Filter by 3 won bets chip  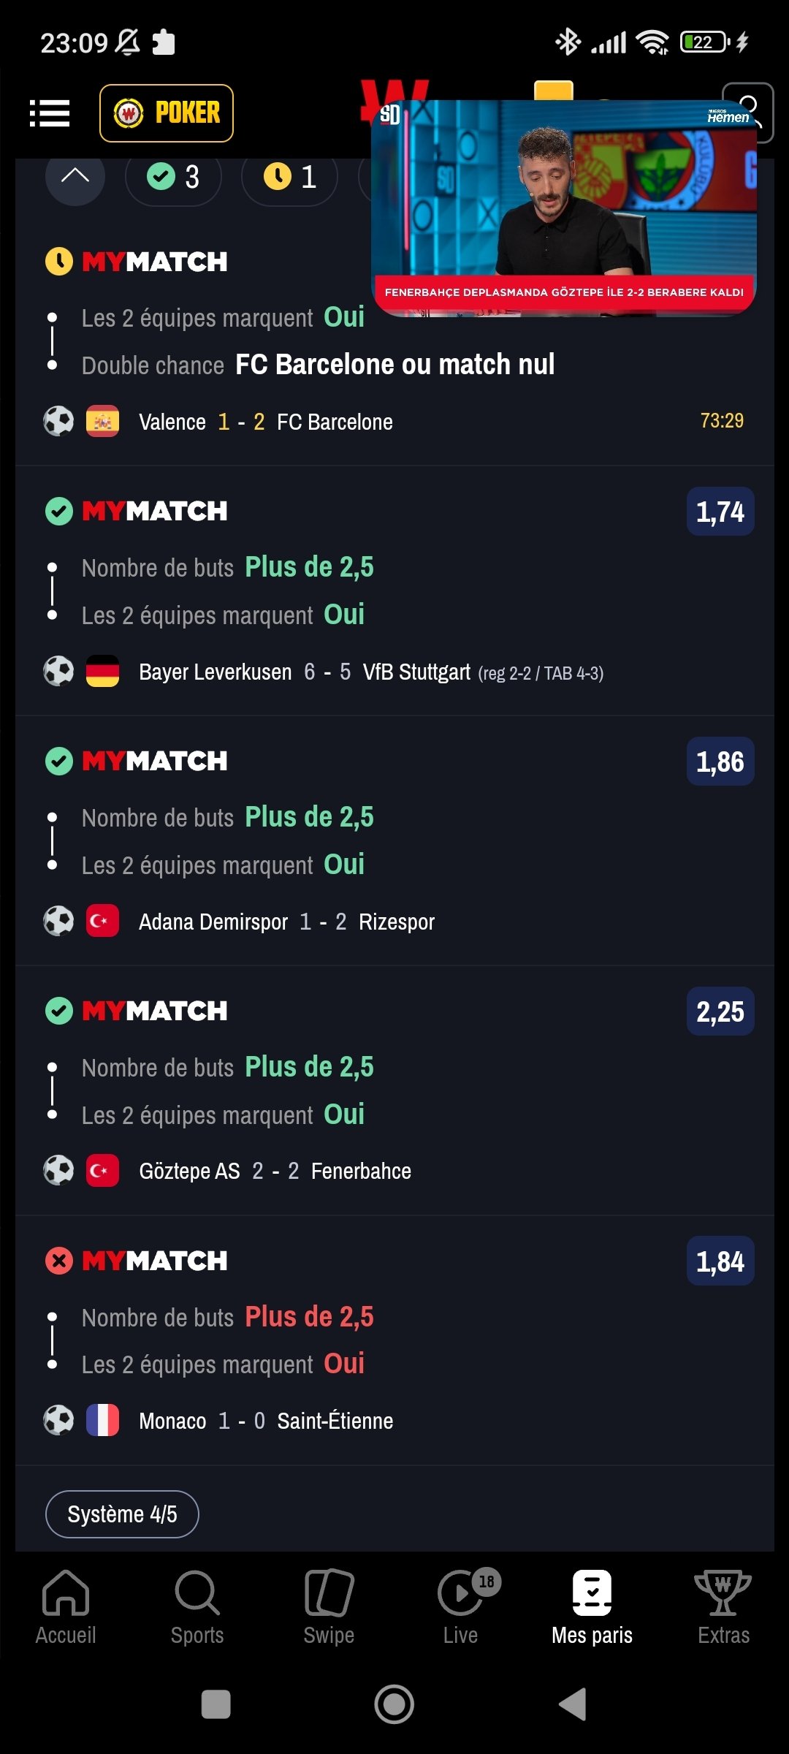click(x=173, y=176)
